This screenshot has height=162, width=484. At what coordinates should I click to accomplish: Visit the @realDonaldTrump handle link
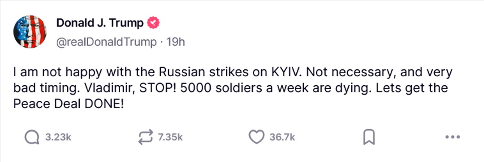click(106, 42)
